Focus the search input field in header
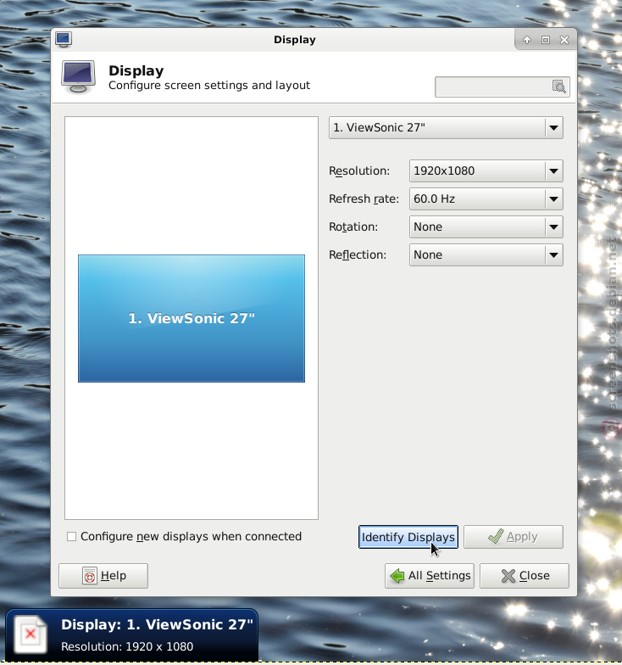 click(502, 87)
